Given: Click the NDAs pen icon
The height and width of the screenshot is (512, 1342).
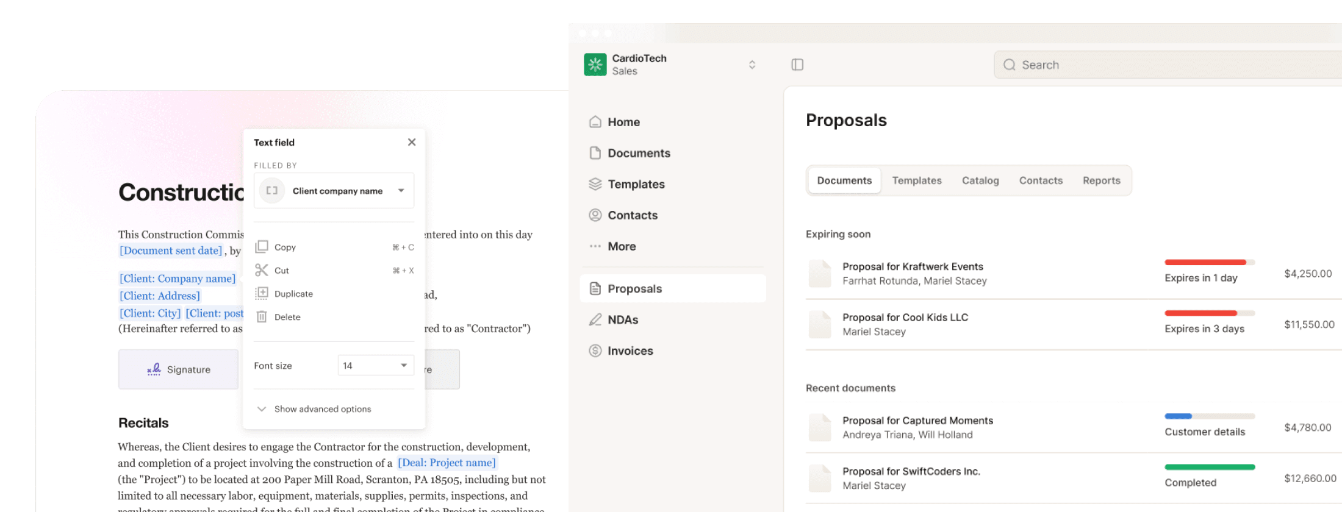Looking at the screenshot, I should click(x=595, y=319).
